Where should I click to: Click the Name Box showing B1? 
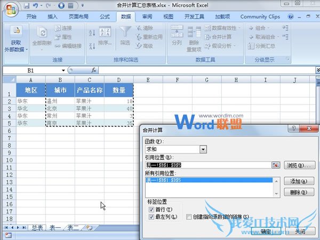point(31,70)
